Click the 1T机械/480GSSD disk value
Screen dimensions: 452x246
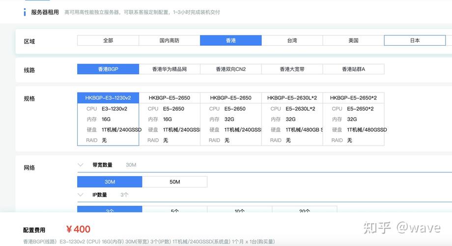(x=367, y=129)
